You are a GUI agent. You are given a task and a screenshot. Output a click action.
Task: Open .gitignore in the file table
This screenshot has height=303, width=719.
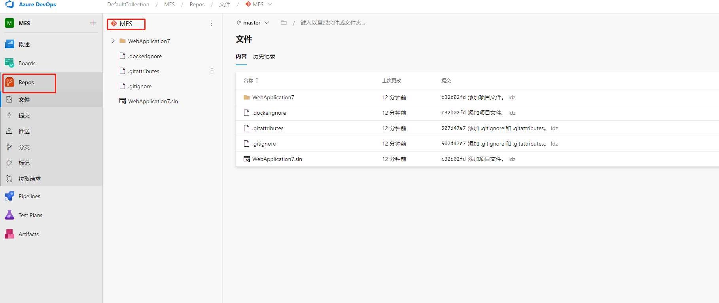[x=264, y=144]
